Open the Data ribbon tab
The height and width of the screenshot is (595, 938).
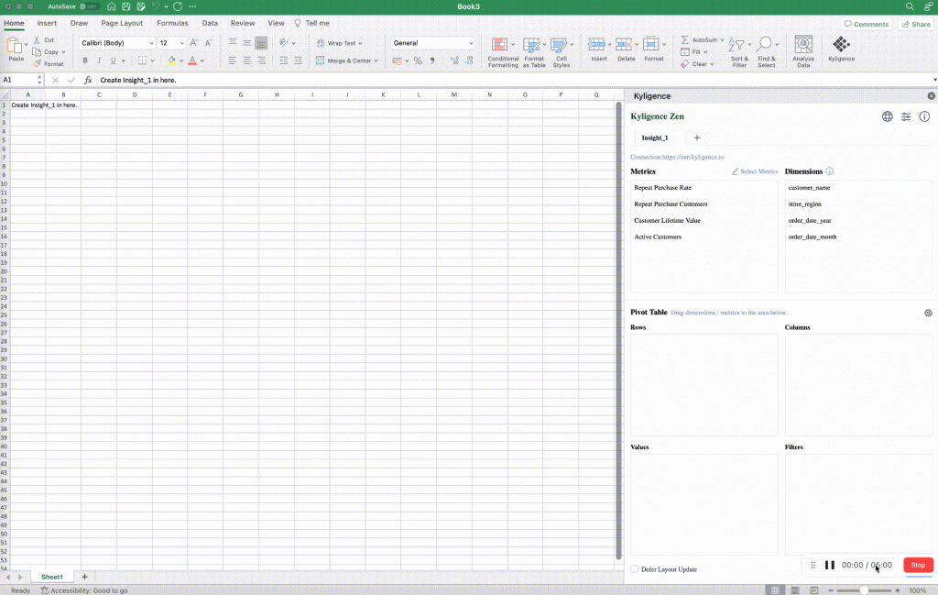210,23
